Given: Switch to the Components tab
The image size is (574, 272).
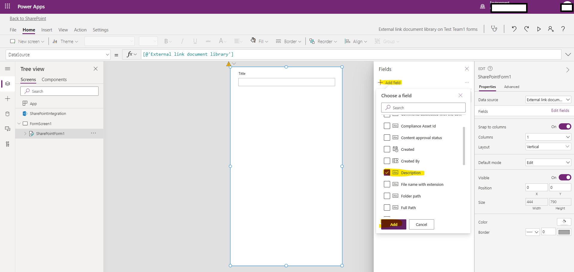Looking at the screenshot, I should pos(54,80).
